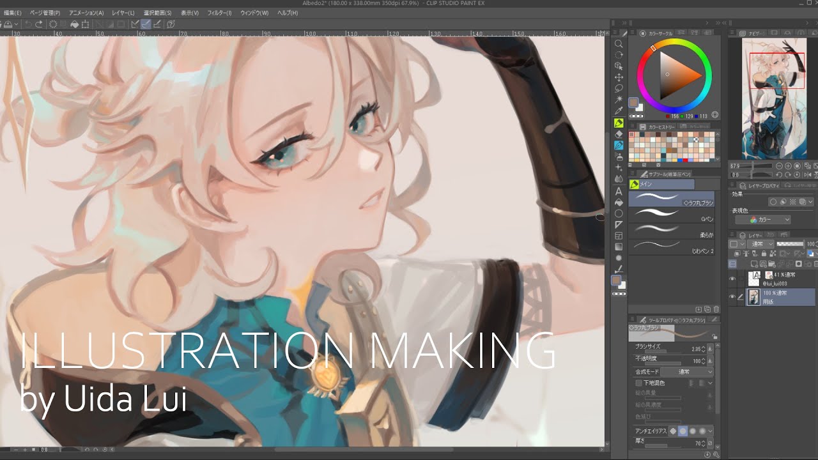Select the ラフ丸ブラシ sub tool
The height and width of the screenshot is (460, 818).
pyautogui.click(x=672, y=199)
